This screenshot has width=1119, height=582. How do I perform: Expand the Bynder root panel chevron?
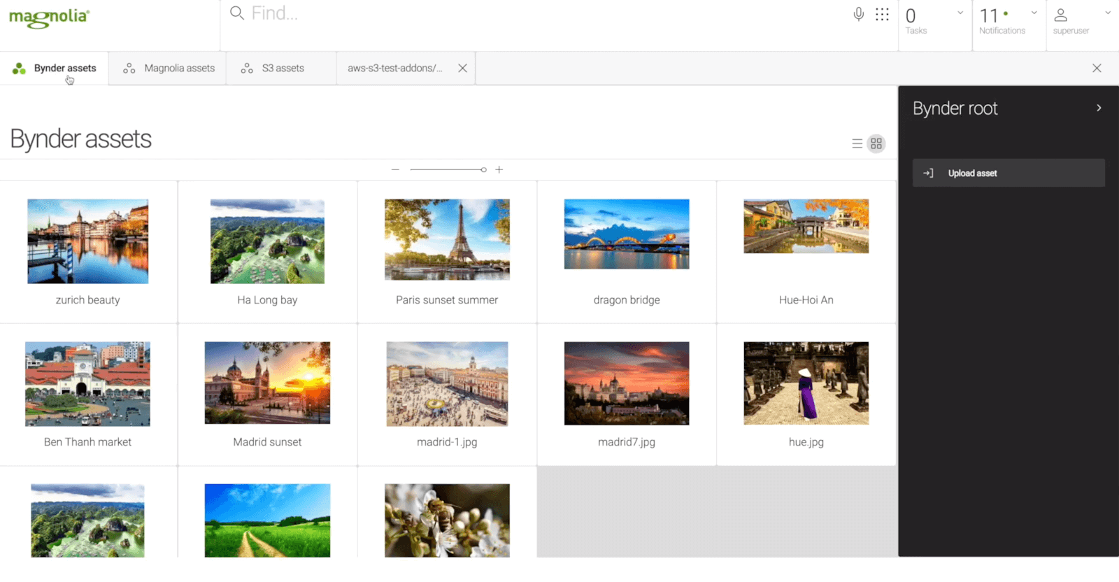[1099, 108]
